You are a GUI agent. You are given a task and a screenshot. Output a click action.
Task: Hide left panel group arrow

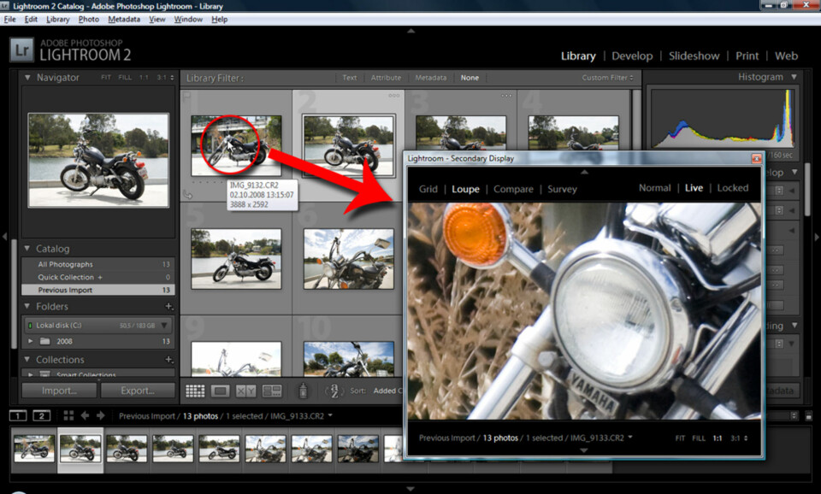[4, 237]
